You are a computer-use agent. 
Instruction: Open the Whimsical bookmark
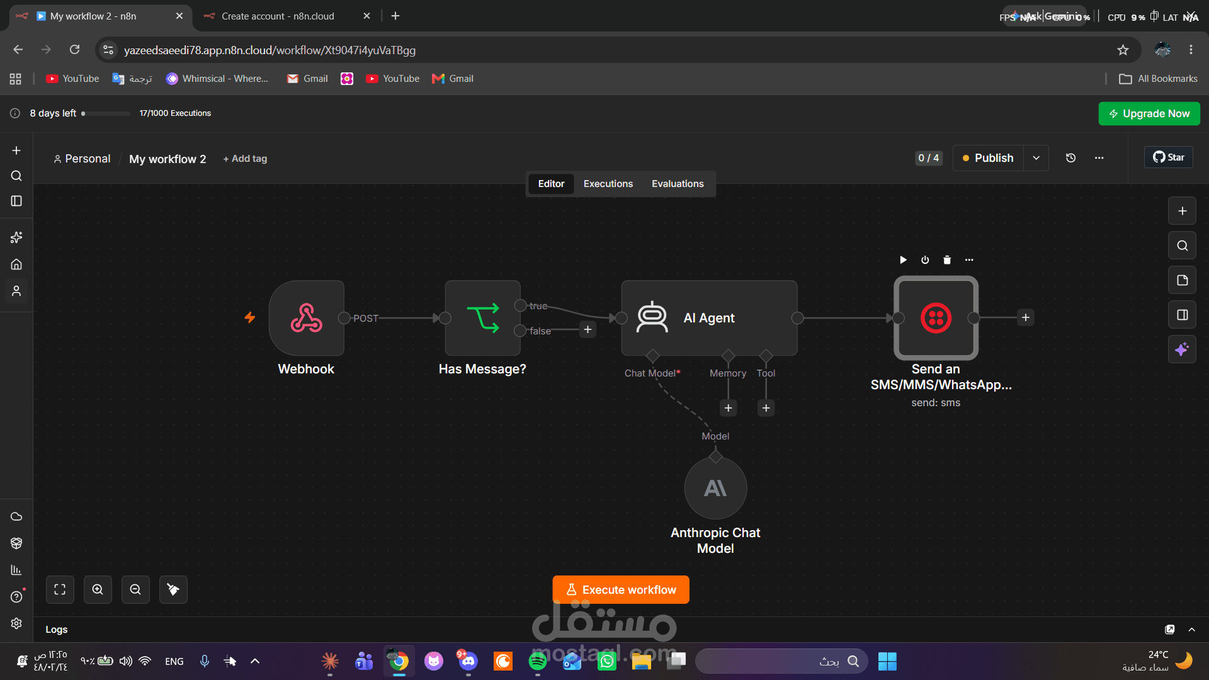[217, 79]
